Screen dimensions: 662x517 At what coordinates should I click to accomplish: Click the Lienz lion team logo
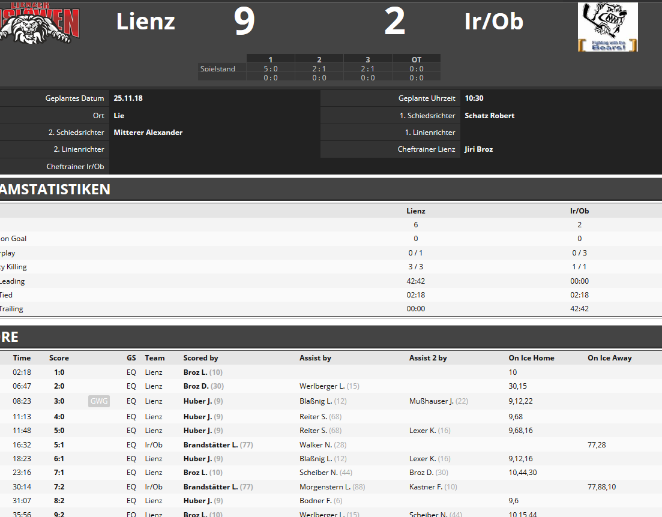pos(39,22)
